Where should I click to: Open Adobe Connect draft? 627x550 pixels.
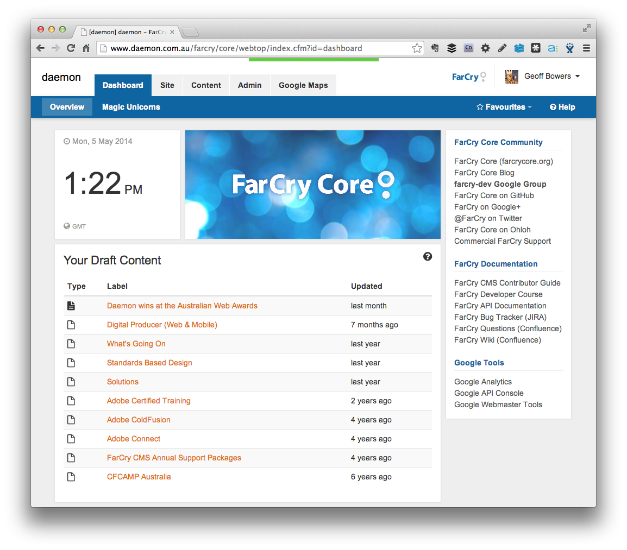pos(133,439)
